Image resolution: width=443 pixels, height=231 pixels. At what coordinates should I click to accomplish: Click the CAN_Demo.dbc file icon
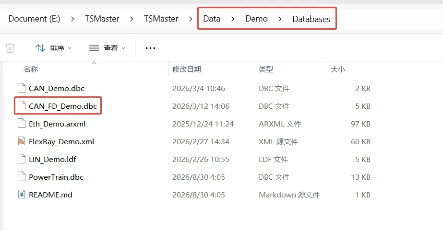tap(22, 88)
